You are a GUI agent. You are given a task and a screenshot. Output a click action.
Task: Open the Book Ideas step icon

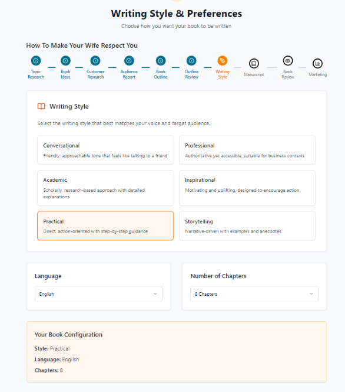65,61
